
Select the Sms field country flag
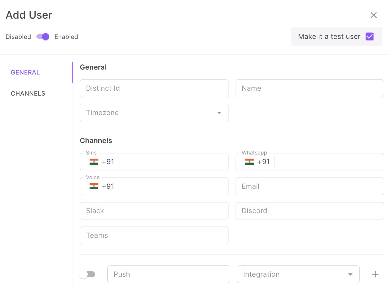94,162
